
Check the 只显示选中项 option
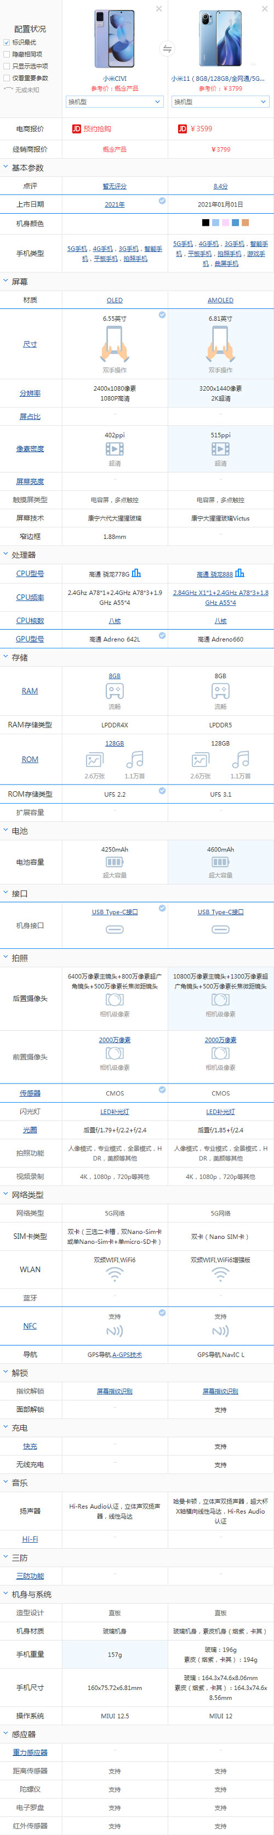pyautogui.click(x=7, y=66)
